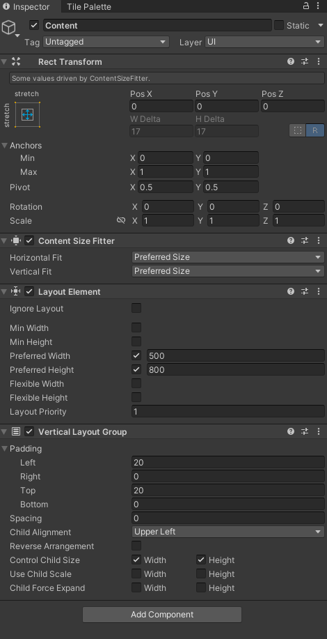Screen dimensions: 327x639
Task: Click the Preferred Width value 500
Action: (235, 356)
